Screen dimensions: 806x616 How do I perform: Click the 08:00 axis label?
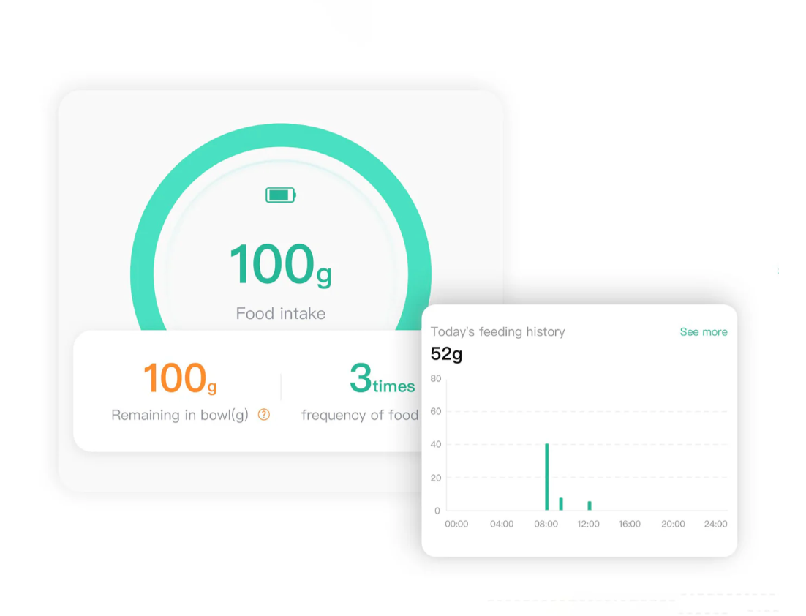coord(546,524)
